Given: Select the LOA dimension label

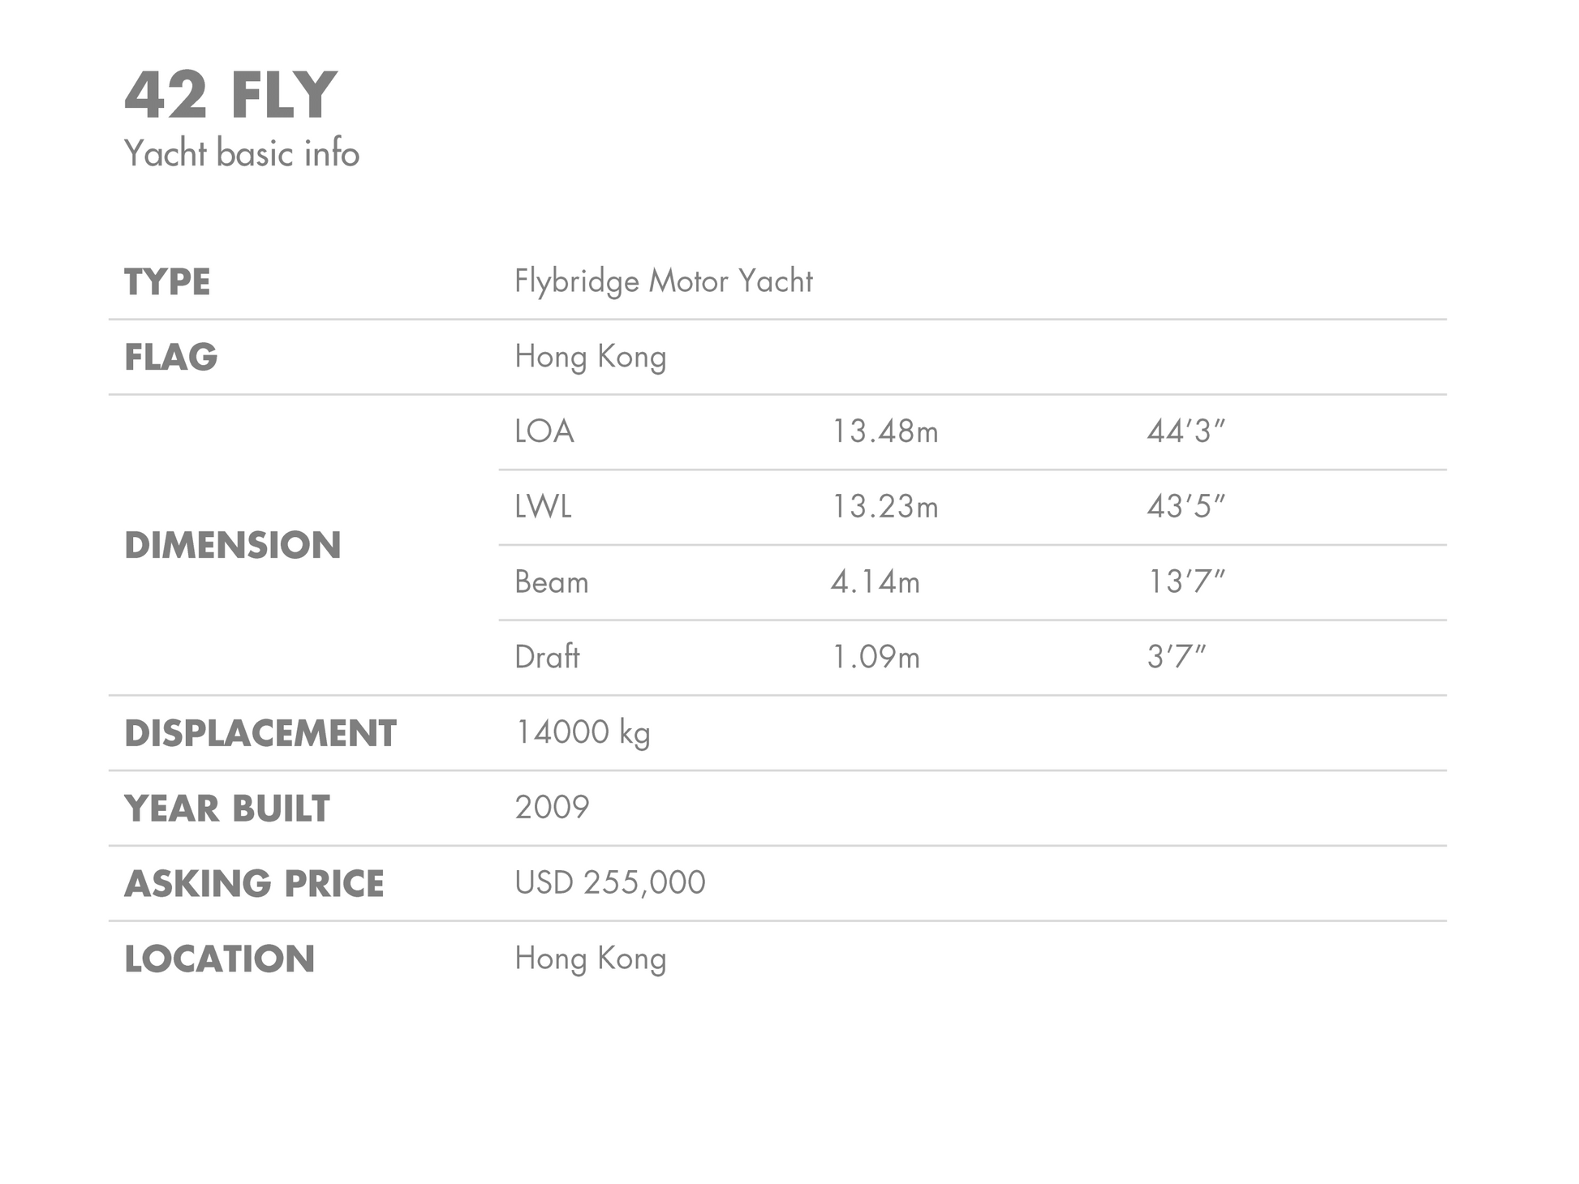Looking at the screenshot, I should [544, 431].
